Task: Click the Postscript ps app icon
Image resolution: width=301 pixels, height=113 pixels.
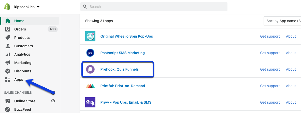Action: click(90, 53)
